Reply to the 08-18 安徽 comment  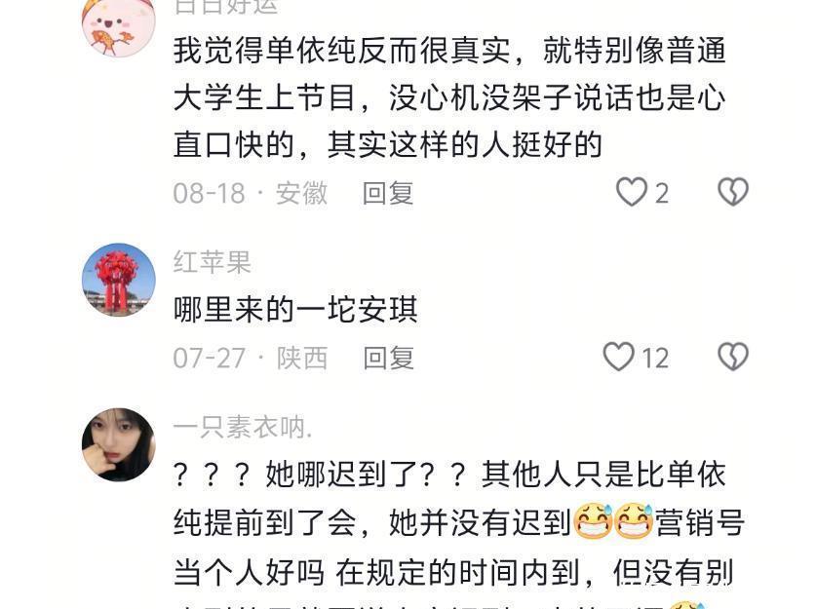(x=388, y=194)
